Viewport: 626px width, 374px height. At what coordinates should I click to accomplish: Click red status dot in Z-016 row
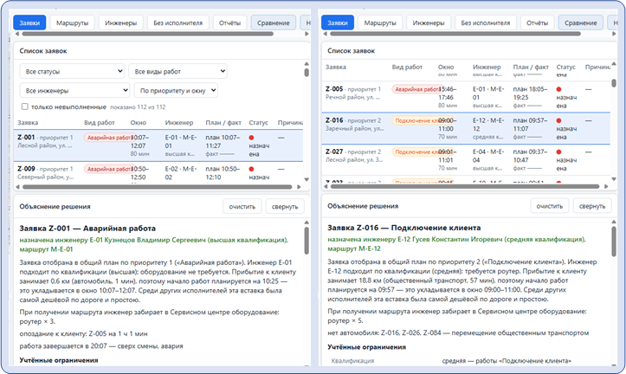click(559, 120)
